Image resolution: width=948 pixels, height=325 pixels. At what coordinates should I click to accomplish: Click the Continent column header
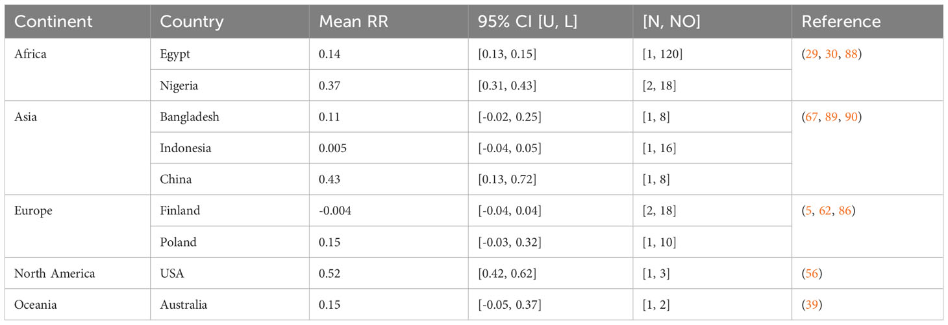(x=53, y=21)
